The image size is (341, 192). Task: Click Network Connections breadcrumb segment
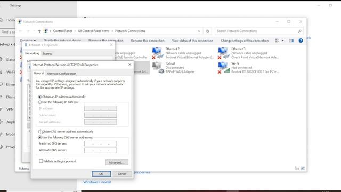[130, 31]
